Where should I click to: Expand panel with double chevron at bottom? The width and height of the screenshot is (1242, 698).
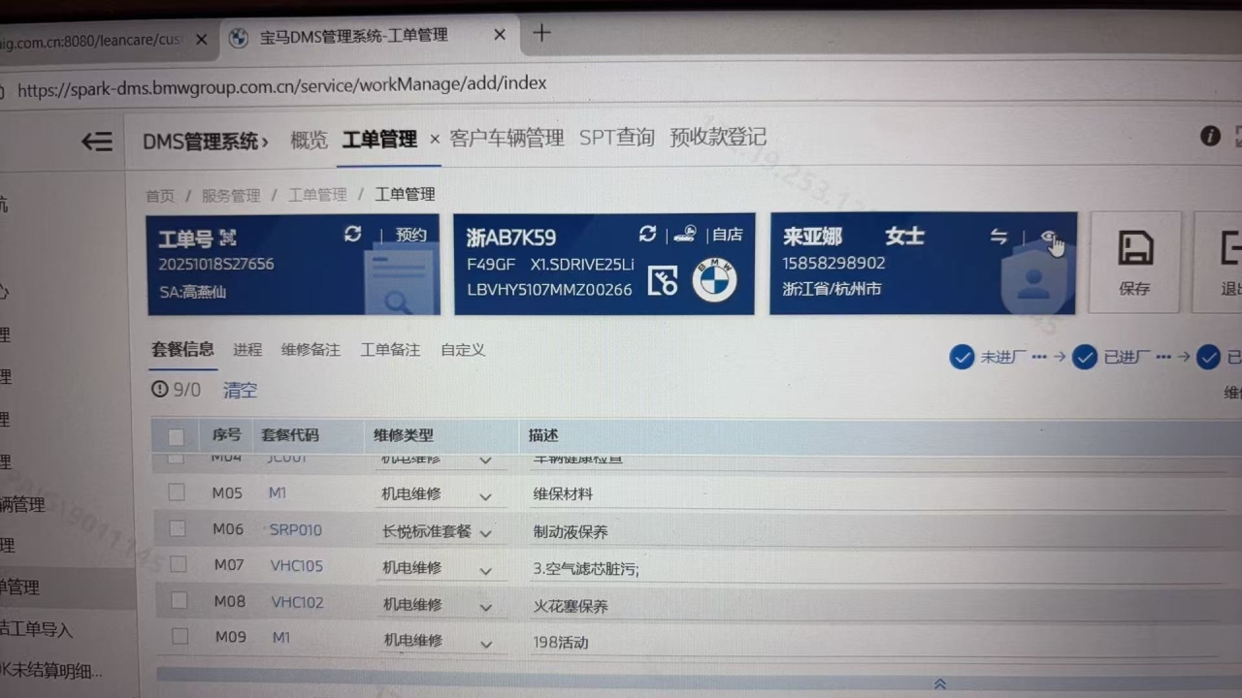click(x=939, y=684)
